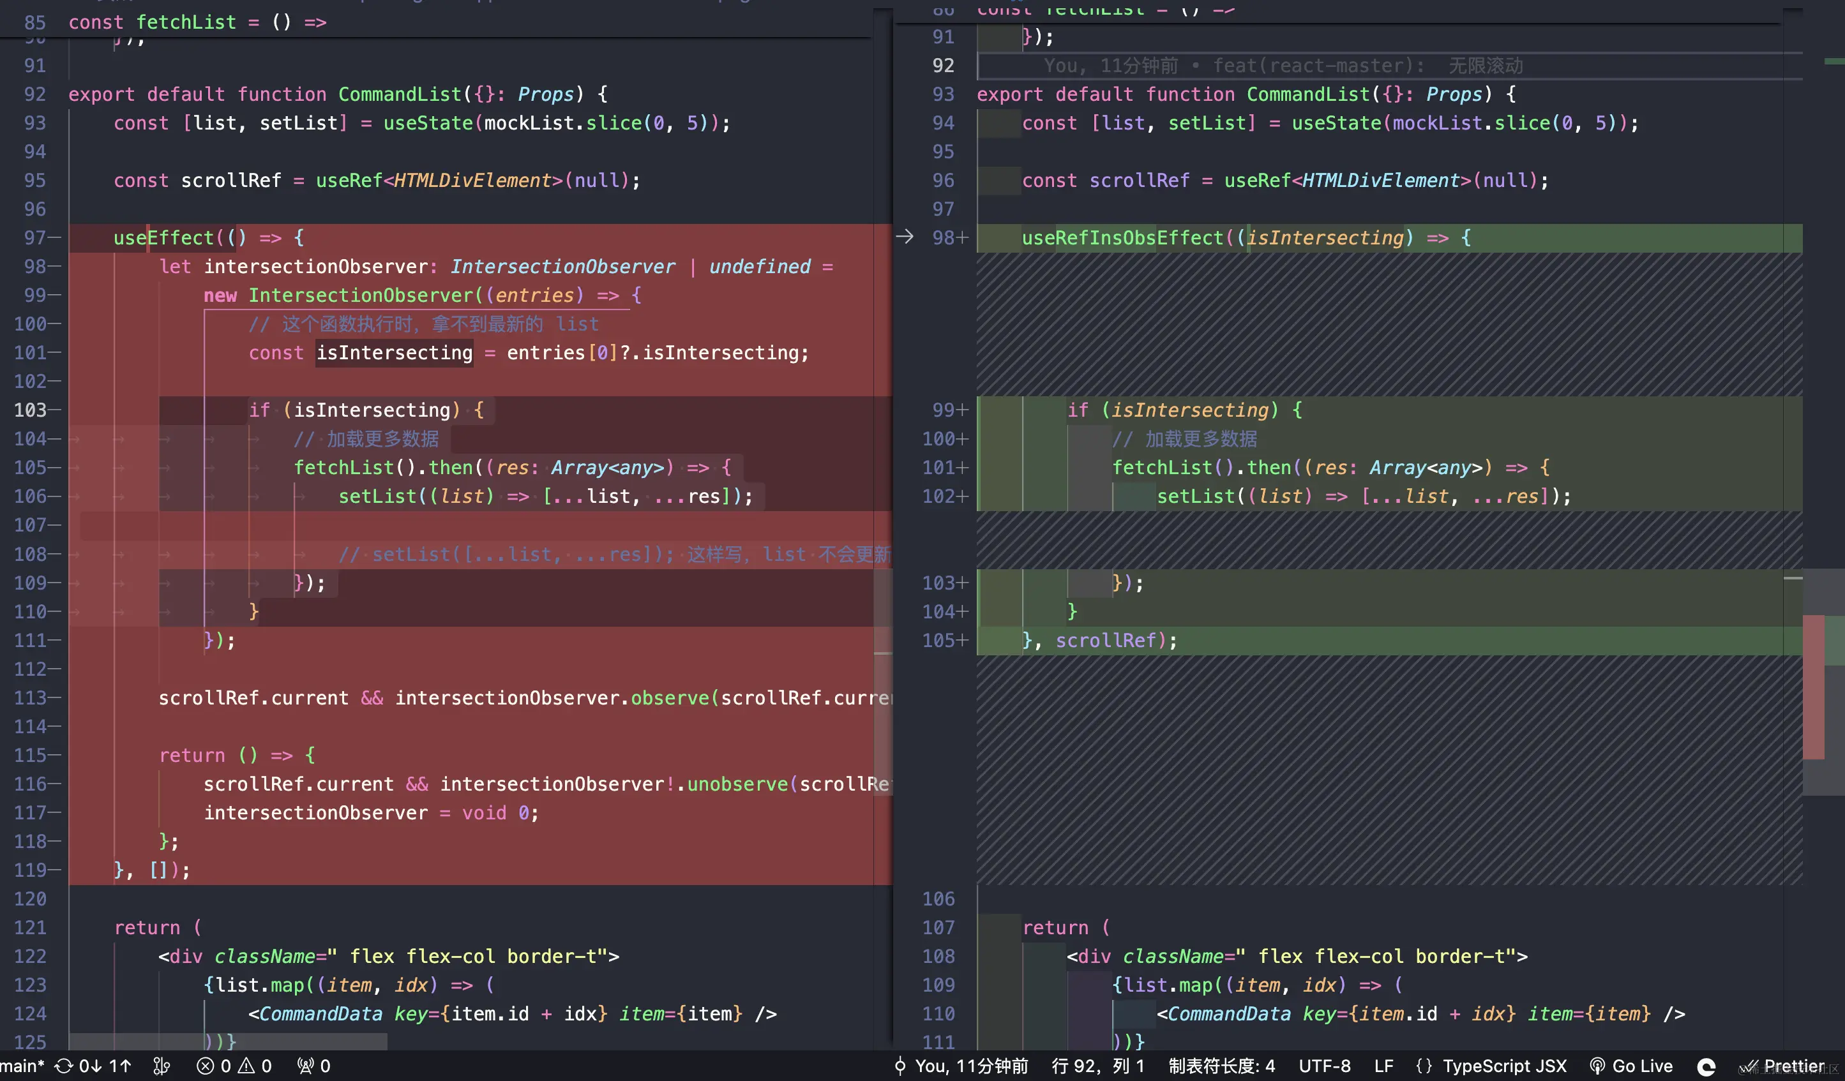
Task: Click 'intersectionObserver = void 0;' on line 117
Action: (371, 812)
